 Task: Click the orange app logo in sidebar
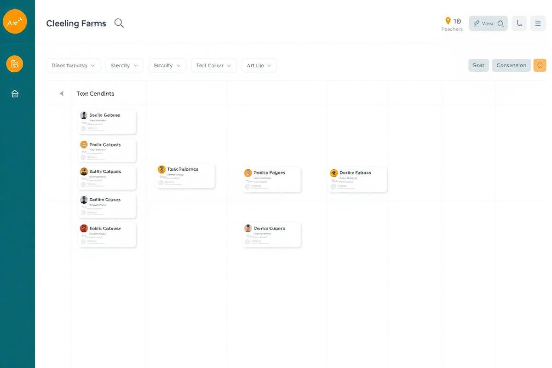pos(15,22)
